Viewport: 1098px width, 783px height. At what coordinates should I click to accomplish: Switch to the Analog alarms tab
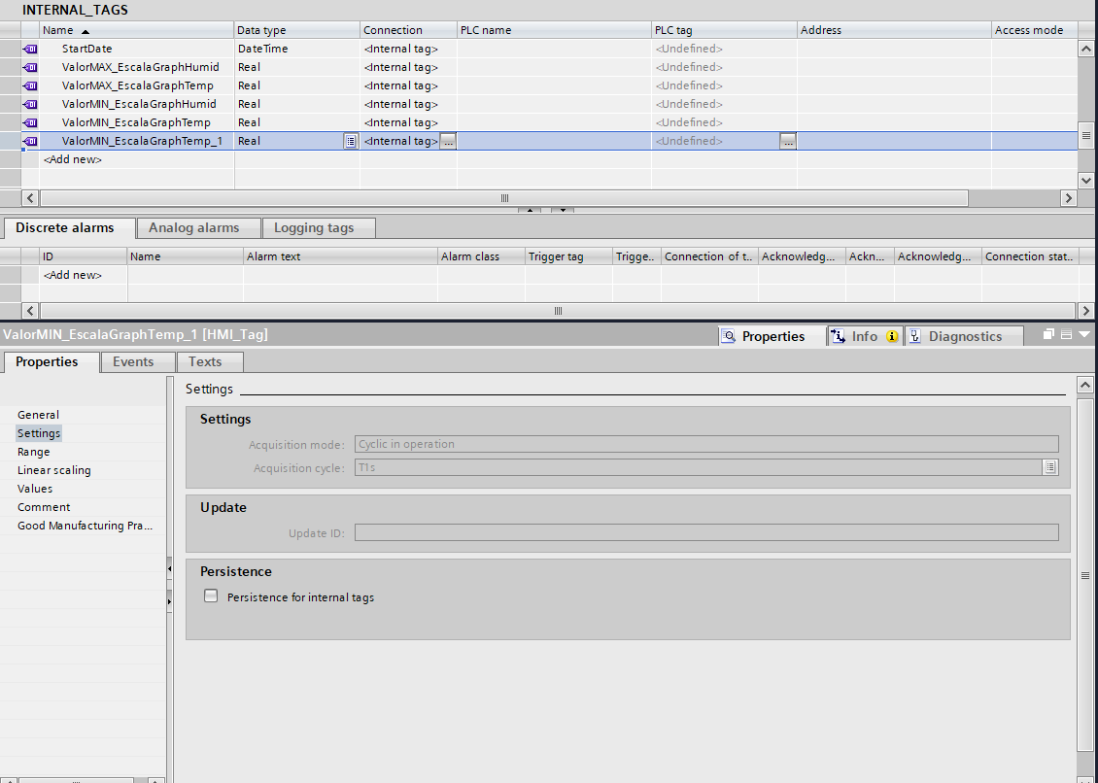[x=193, y=227]
